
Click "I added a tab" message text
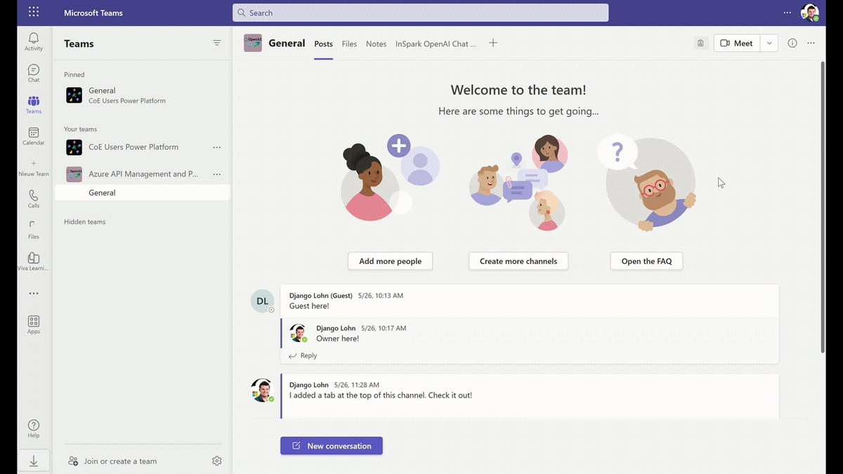381,395
